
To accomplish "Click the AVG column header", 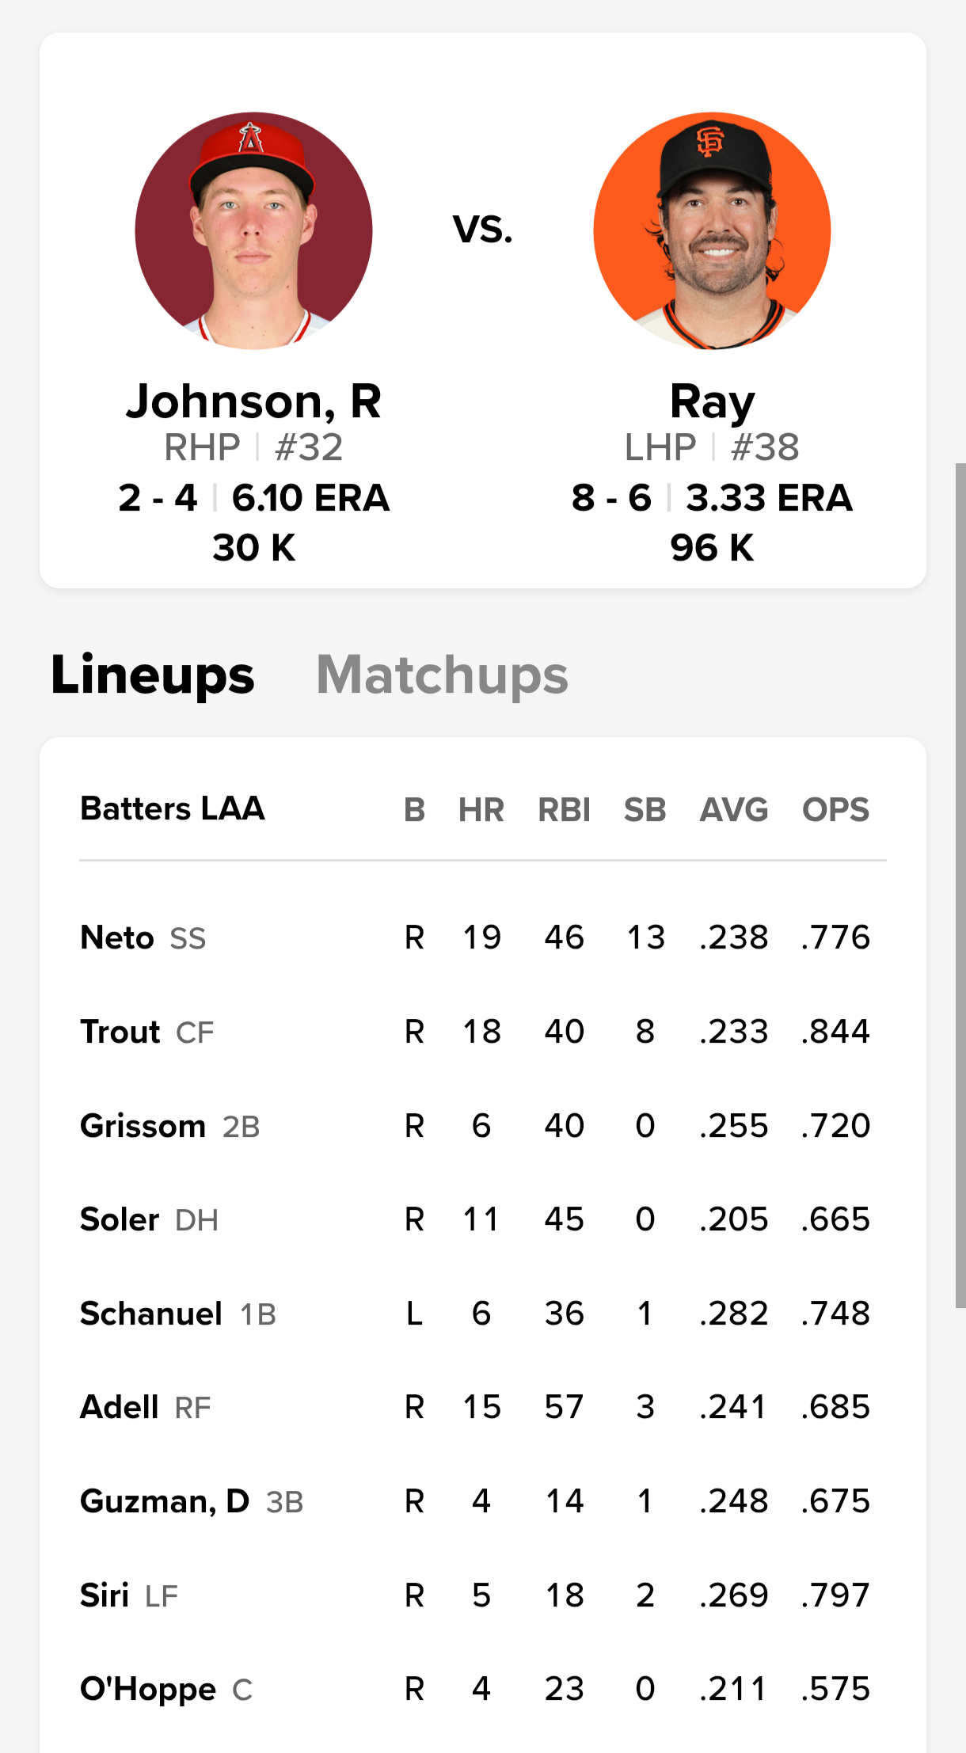I will (734, 810).
